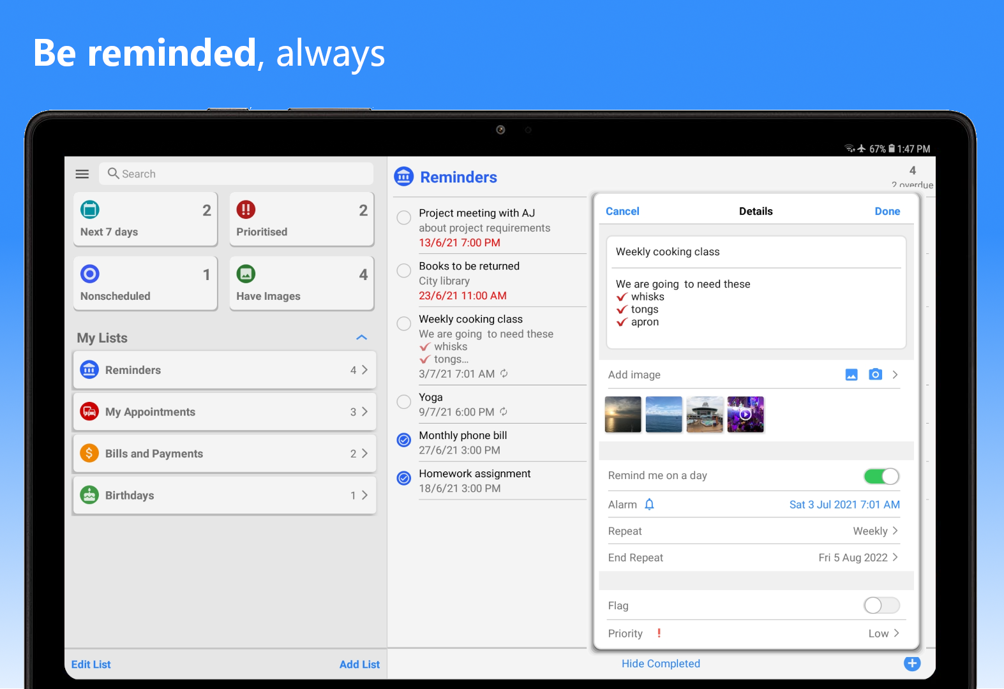Open the hamburger menu icon
Screen dimensions: 1004x689
pyautogui.click(x=82, y=174)
